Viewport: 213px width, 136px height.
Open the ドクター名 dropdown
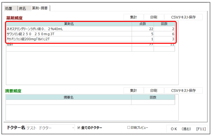(x=73, y=128)
